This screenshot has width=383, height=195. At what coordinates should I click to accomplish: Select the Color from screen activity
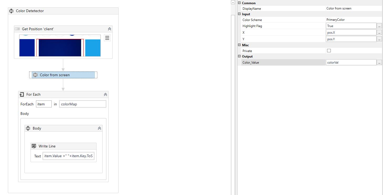coord(63,75)
